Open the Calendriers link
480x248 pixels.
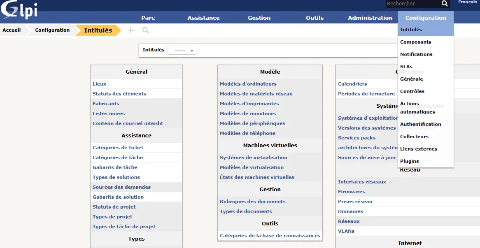[x=352, y=84]
